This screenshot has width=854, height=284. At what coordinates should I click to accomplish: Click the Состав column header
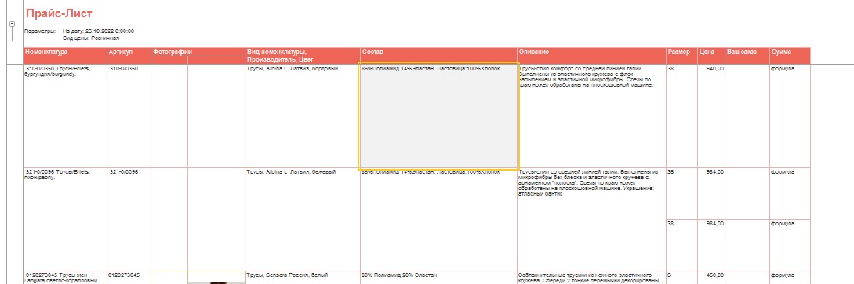coord(438,56)
